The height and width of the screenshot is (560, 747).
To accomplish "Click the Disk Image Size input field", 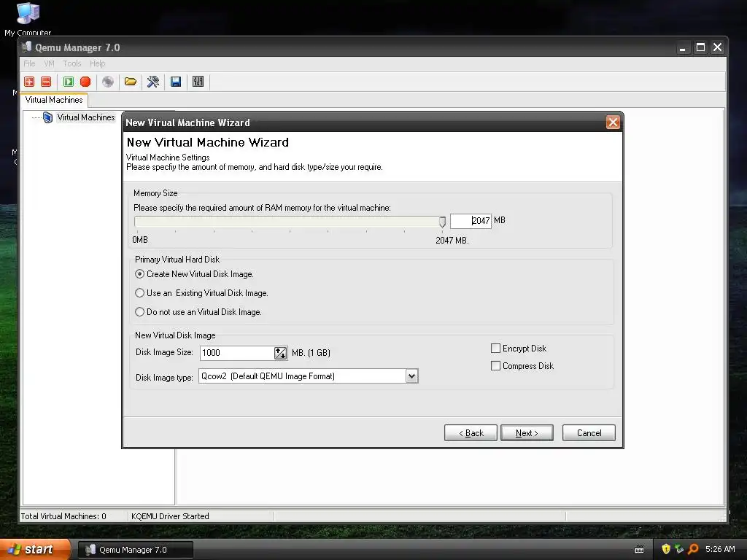I will 237,353.
